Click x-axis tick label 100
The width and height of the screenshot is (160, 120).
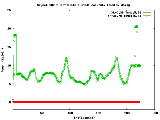[x=70, y=113]
